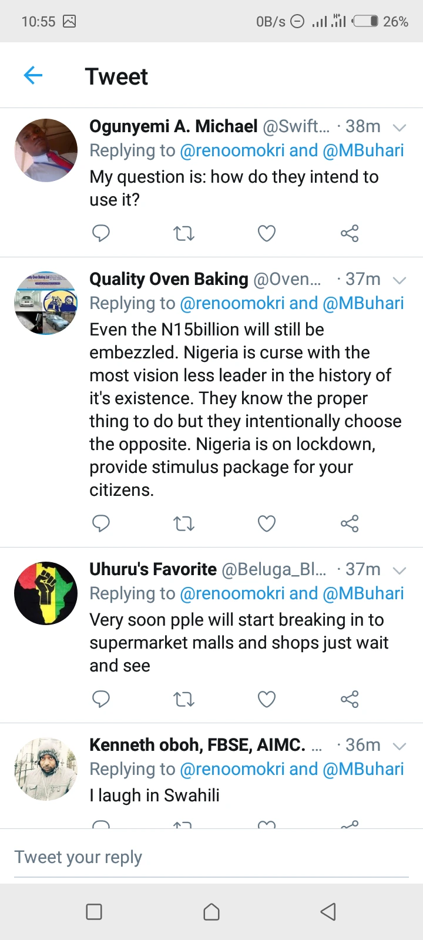Like Uhuru's Favorite's supermarket tweet
The height and width of the screenshot is (940, 423).
point(267,699)
